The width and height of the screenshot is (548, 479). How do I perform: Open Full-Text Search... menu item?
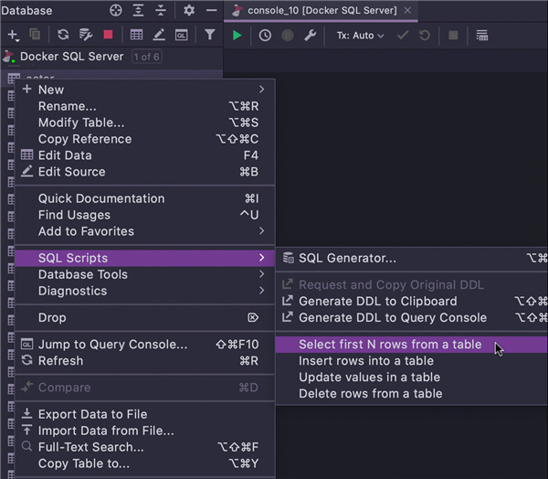click(x=144, y=447)
